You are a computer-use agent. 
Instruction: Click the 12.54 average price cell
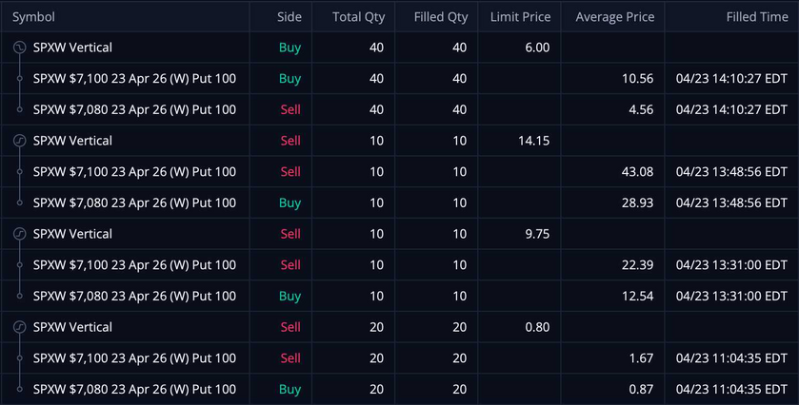click(637, 296)
